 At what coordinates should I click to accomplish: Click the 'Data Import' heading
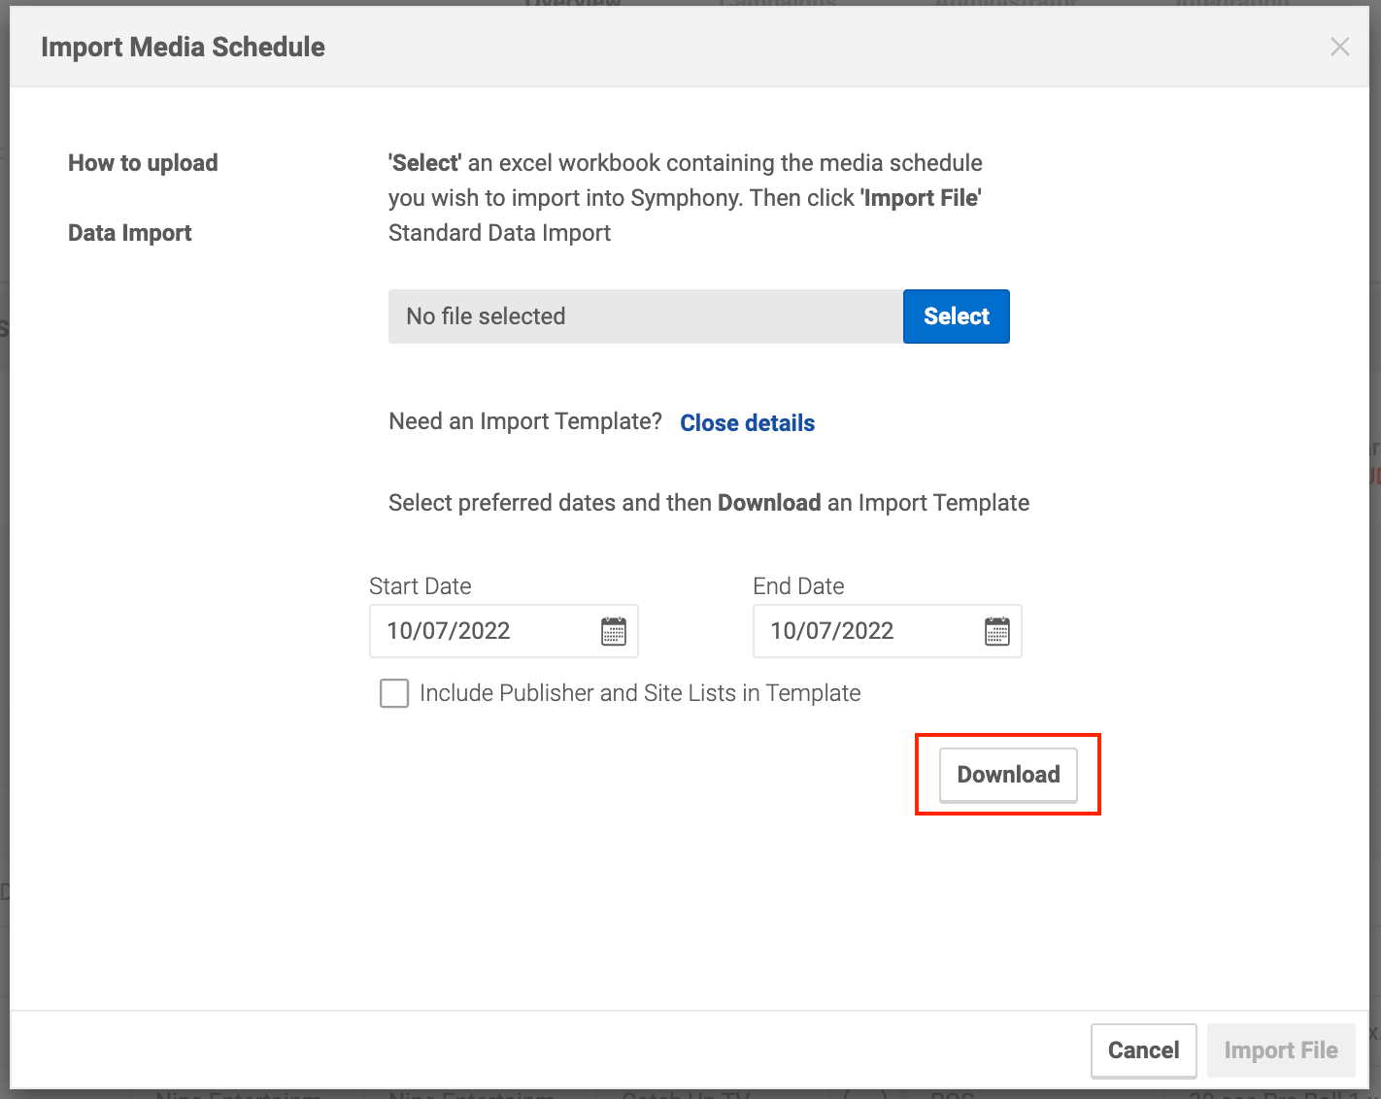pyautogui.click(x=130, y=233)
